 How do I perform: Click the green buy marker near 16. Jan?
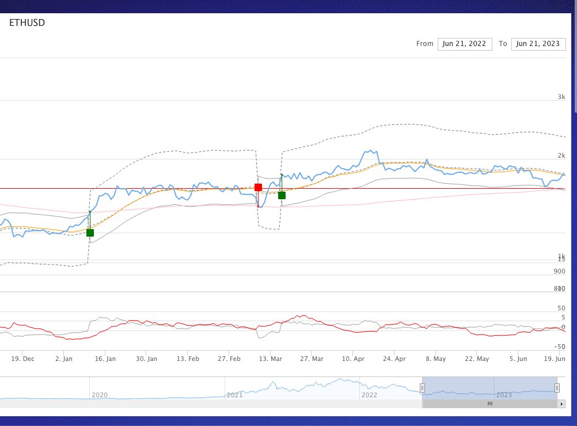(x=90, y=233)
